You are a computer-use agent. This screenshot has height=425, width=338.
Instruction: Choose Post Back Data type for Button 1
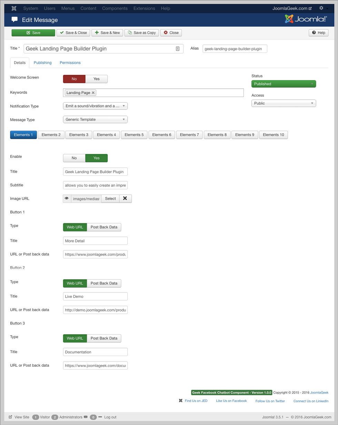click(x=104, y=227)
